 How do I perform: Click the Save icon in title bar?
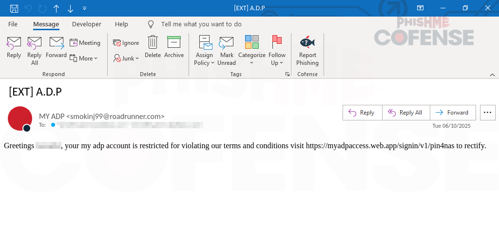click(x=14, y=8)
